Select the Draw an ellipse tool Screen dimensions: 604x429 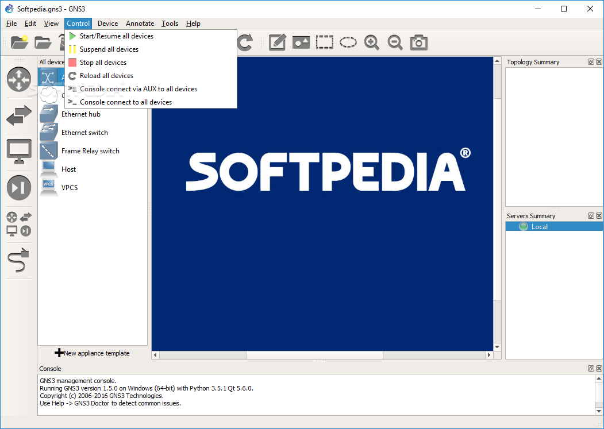348,42
